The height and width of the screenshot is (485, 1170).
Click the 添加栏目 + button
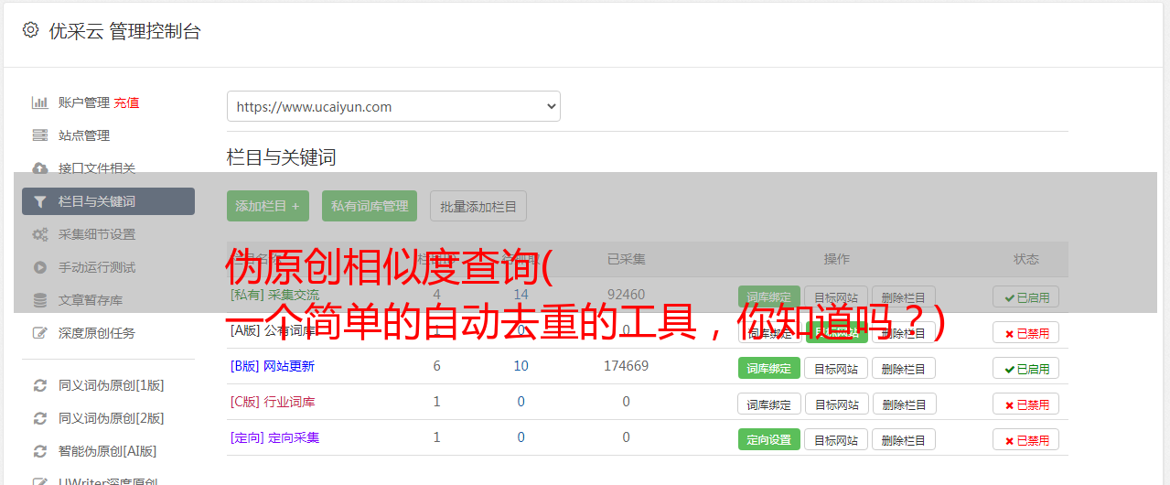[268, 206]
